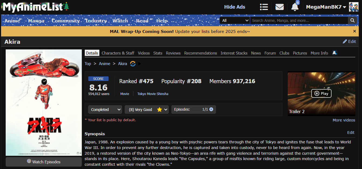This screenshot has height=169, width=362.
Task: Open the MegaManBK7 user dropdown
Action: 326,7
